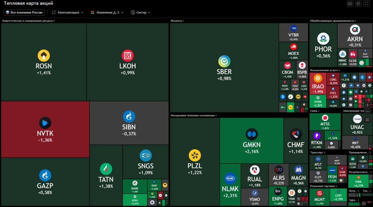Click the ROSN yellow logo icon

tap(44, 56)
